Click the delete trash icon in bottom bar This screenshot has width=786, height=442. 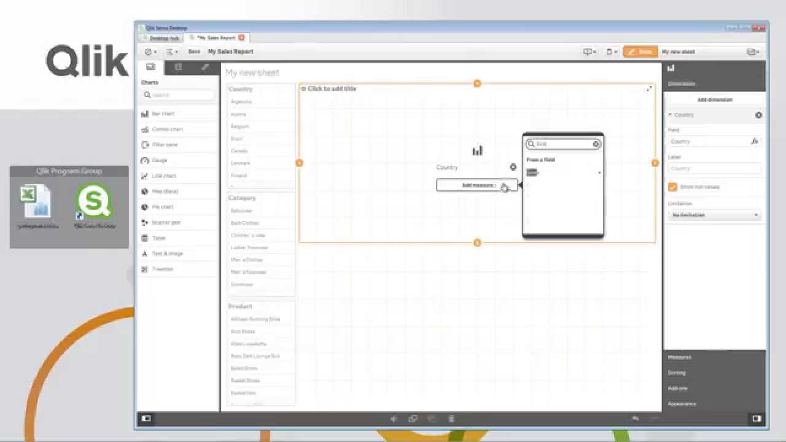(451, 419)
